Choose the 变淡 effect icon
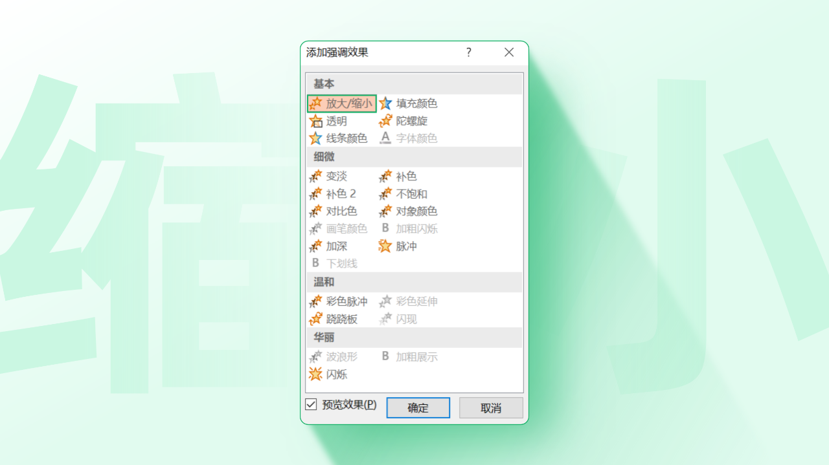The height and width of the screenshot is (465, 829). (315, 177)
